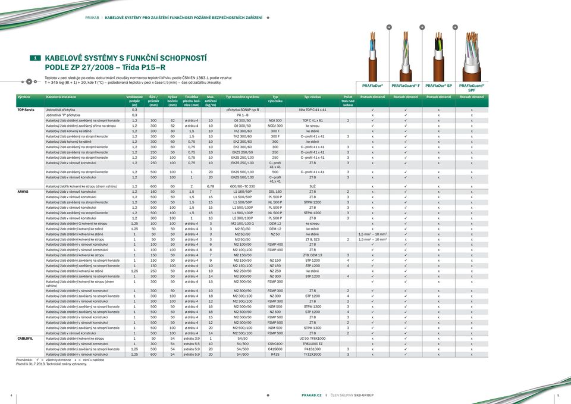Click the temperature formula 'T = 345 log (8t + 1) + 20'
Image resolution: width=571 pixels, height=404 pixels.
(x=66, y=83)
